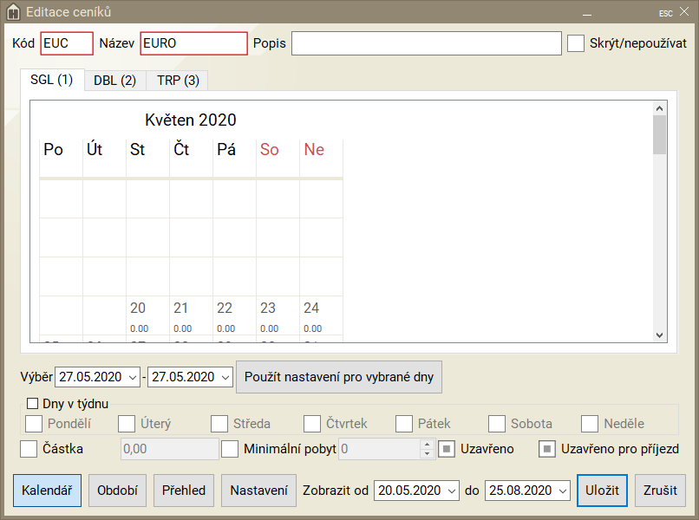The height and width of the screenshot is (520, 699).
Task: Open the Období view
Action: (117, 490)
